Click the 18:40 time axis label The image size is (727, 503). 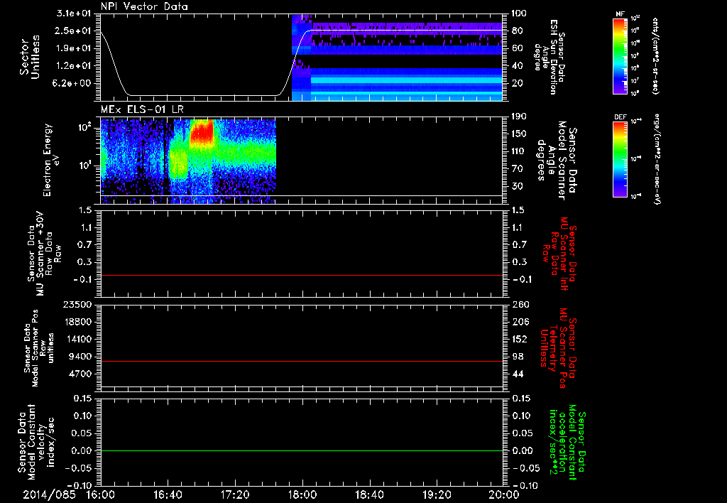tap(369, 494)
